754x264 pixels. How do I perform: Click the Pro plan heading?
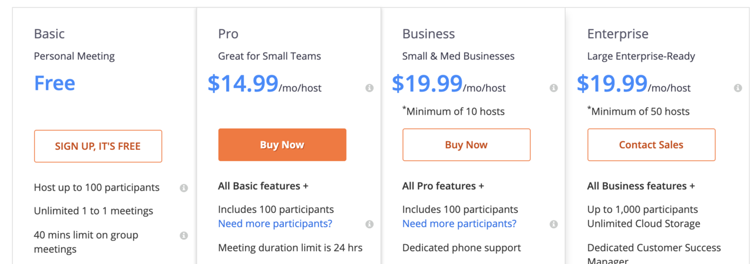[228, 34]
